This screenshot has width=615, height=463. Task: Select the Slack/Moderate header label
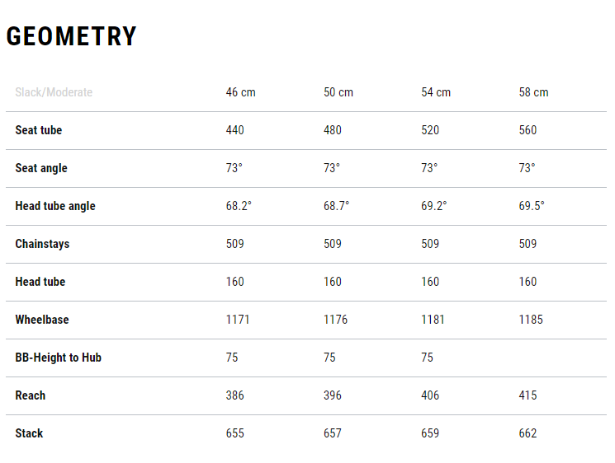click(54, 92)
